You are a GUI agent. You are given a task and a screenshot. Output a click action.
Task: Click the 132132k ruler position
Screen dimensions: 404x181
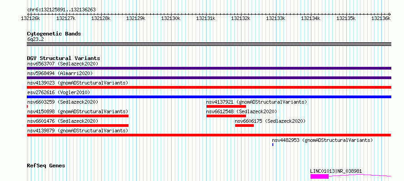click(241, 18)
